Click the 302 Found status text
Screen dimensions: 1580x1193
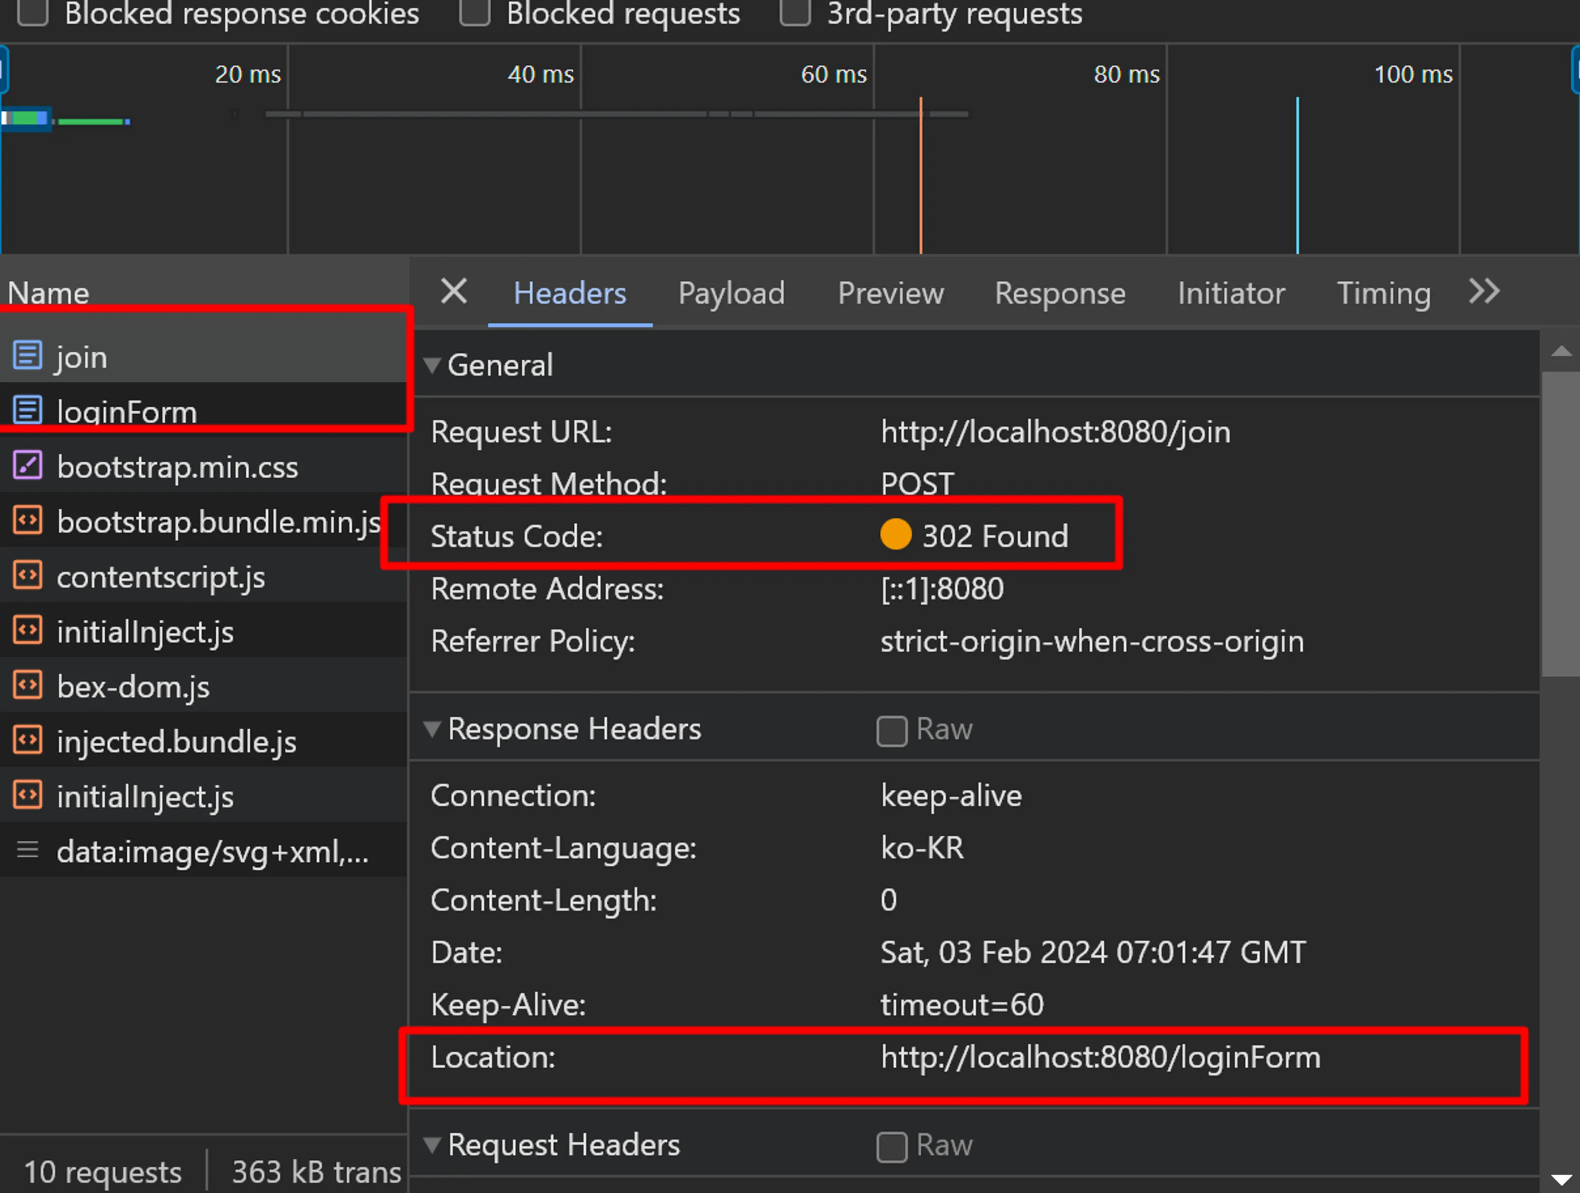point(995,536)
